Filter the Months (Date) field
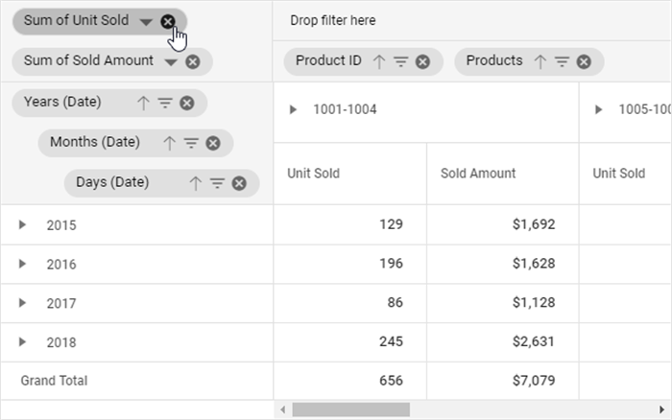Image resolution: width=672 pixels, height=420 pixels. pyautogui.click(x=191, y=143)
